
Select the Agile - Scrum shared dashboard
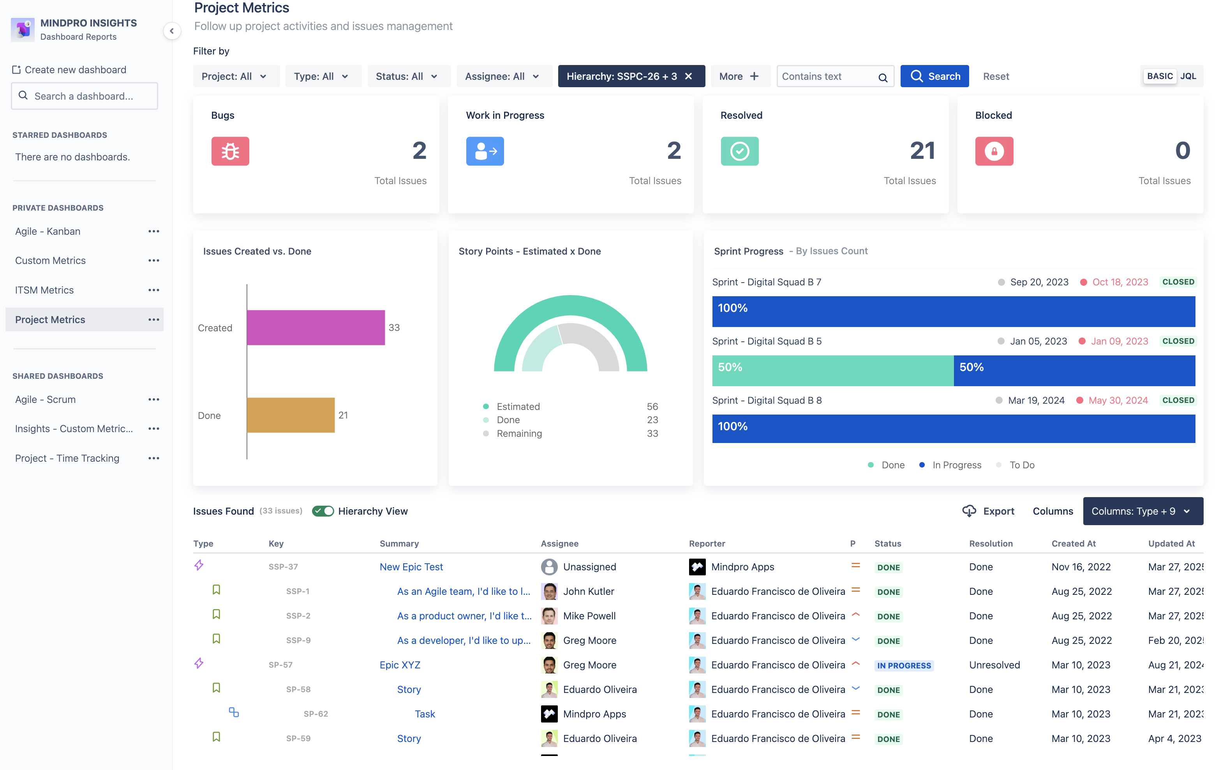pos(46,399)
